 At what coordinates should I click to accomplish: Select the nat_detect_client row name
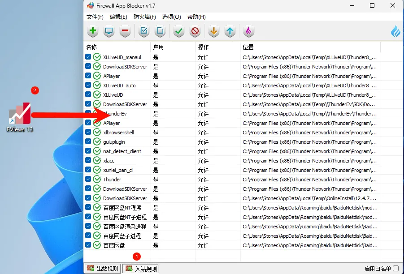pos(122,151)
